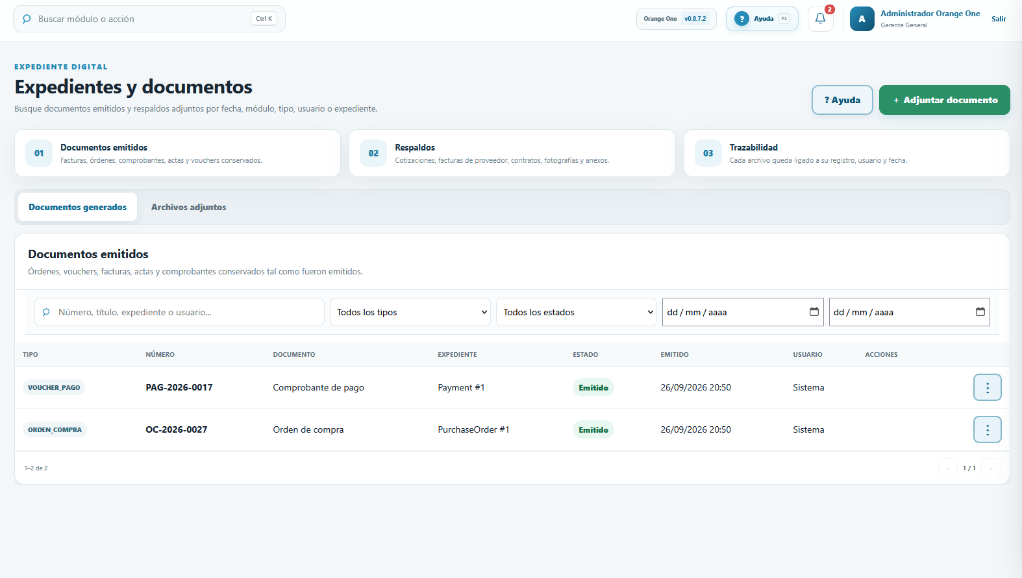Open the page's ? Ayuda button
The width and height of the screenshot is (1022, 578).
842,100
